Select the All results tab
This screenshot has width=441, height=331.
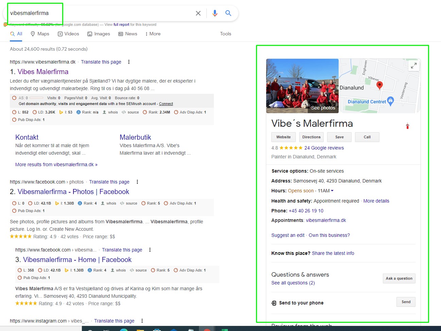(16, 34)
